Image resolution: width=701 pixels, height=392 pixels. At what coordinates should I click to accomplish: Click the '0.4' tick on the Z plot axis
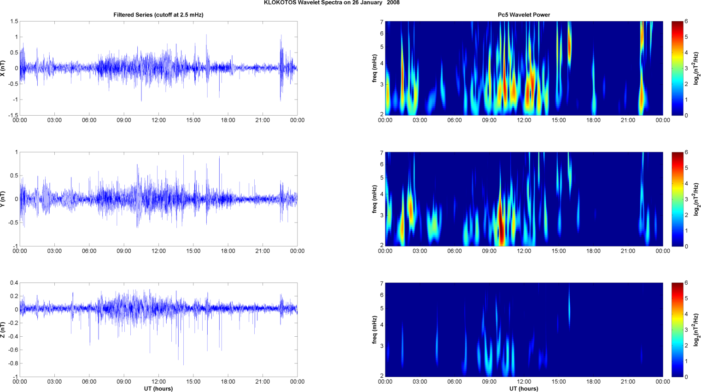(14, 283)
